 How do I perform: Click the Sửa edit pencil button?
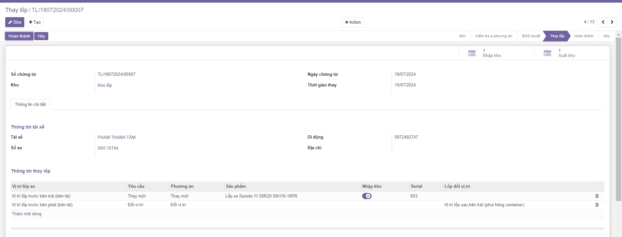click(15, 22)
